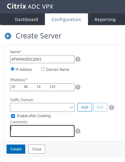Switch to the Reporting tab
125x162 pixels.
click(105, 19)
